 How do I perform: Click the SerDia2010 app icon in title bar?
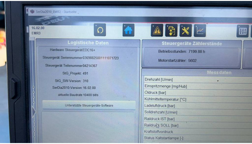32,12
